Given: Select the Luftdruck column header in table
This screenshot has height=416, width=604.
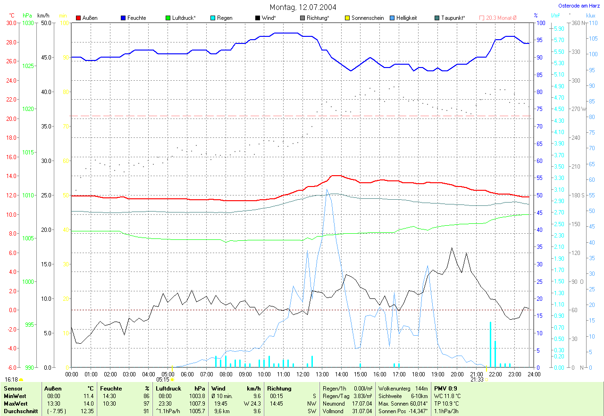Looking at the screenshot, I should pos(168,389).
